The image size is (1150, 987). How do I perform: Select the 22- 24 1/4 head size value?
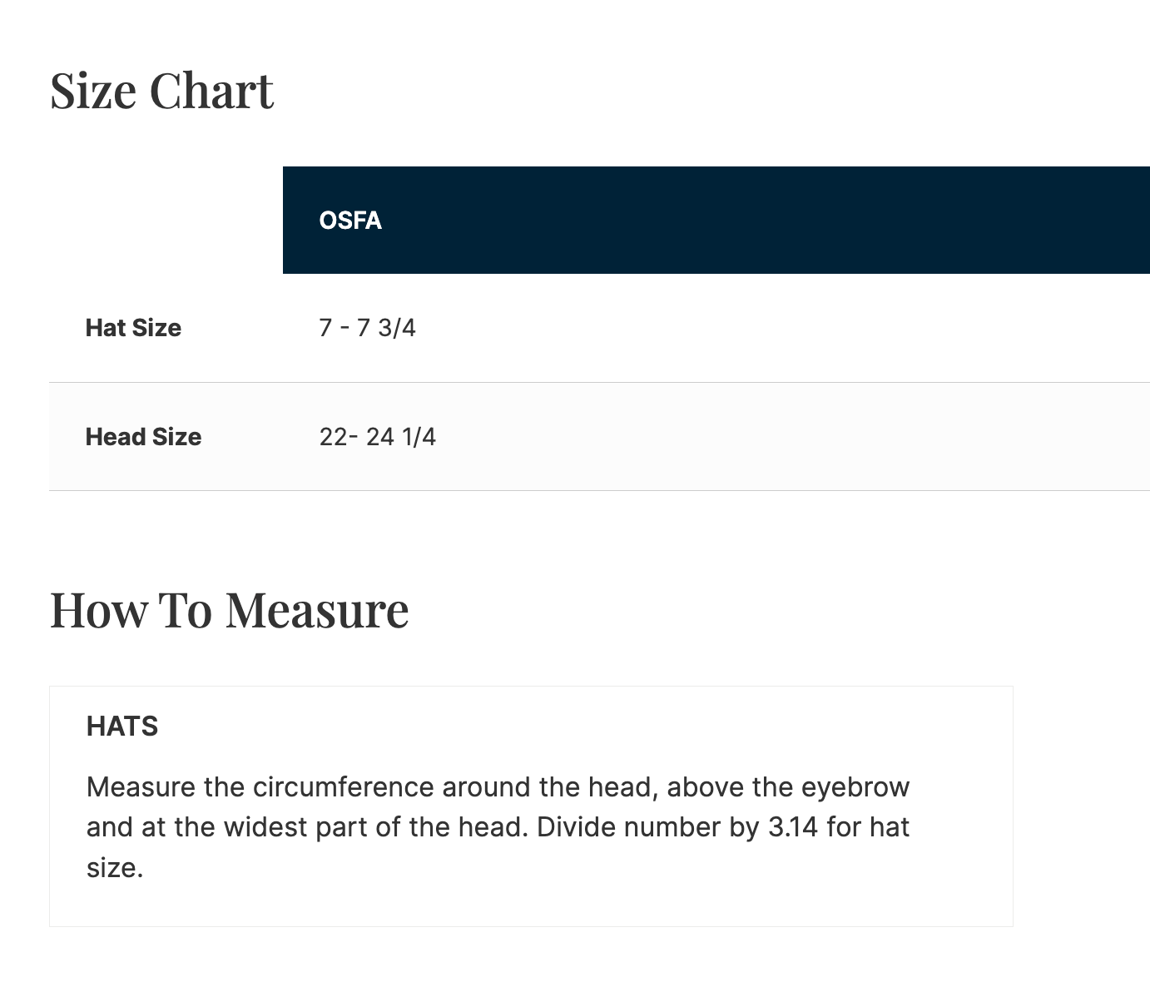[377, 437]
